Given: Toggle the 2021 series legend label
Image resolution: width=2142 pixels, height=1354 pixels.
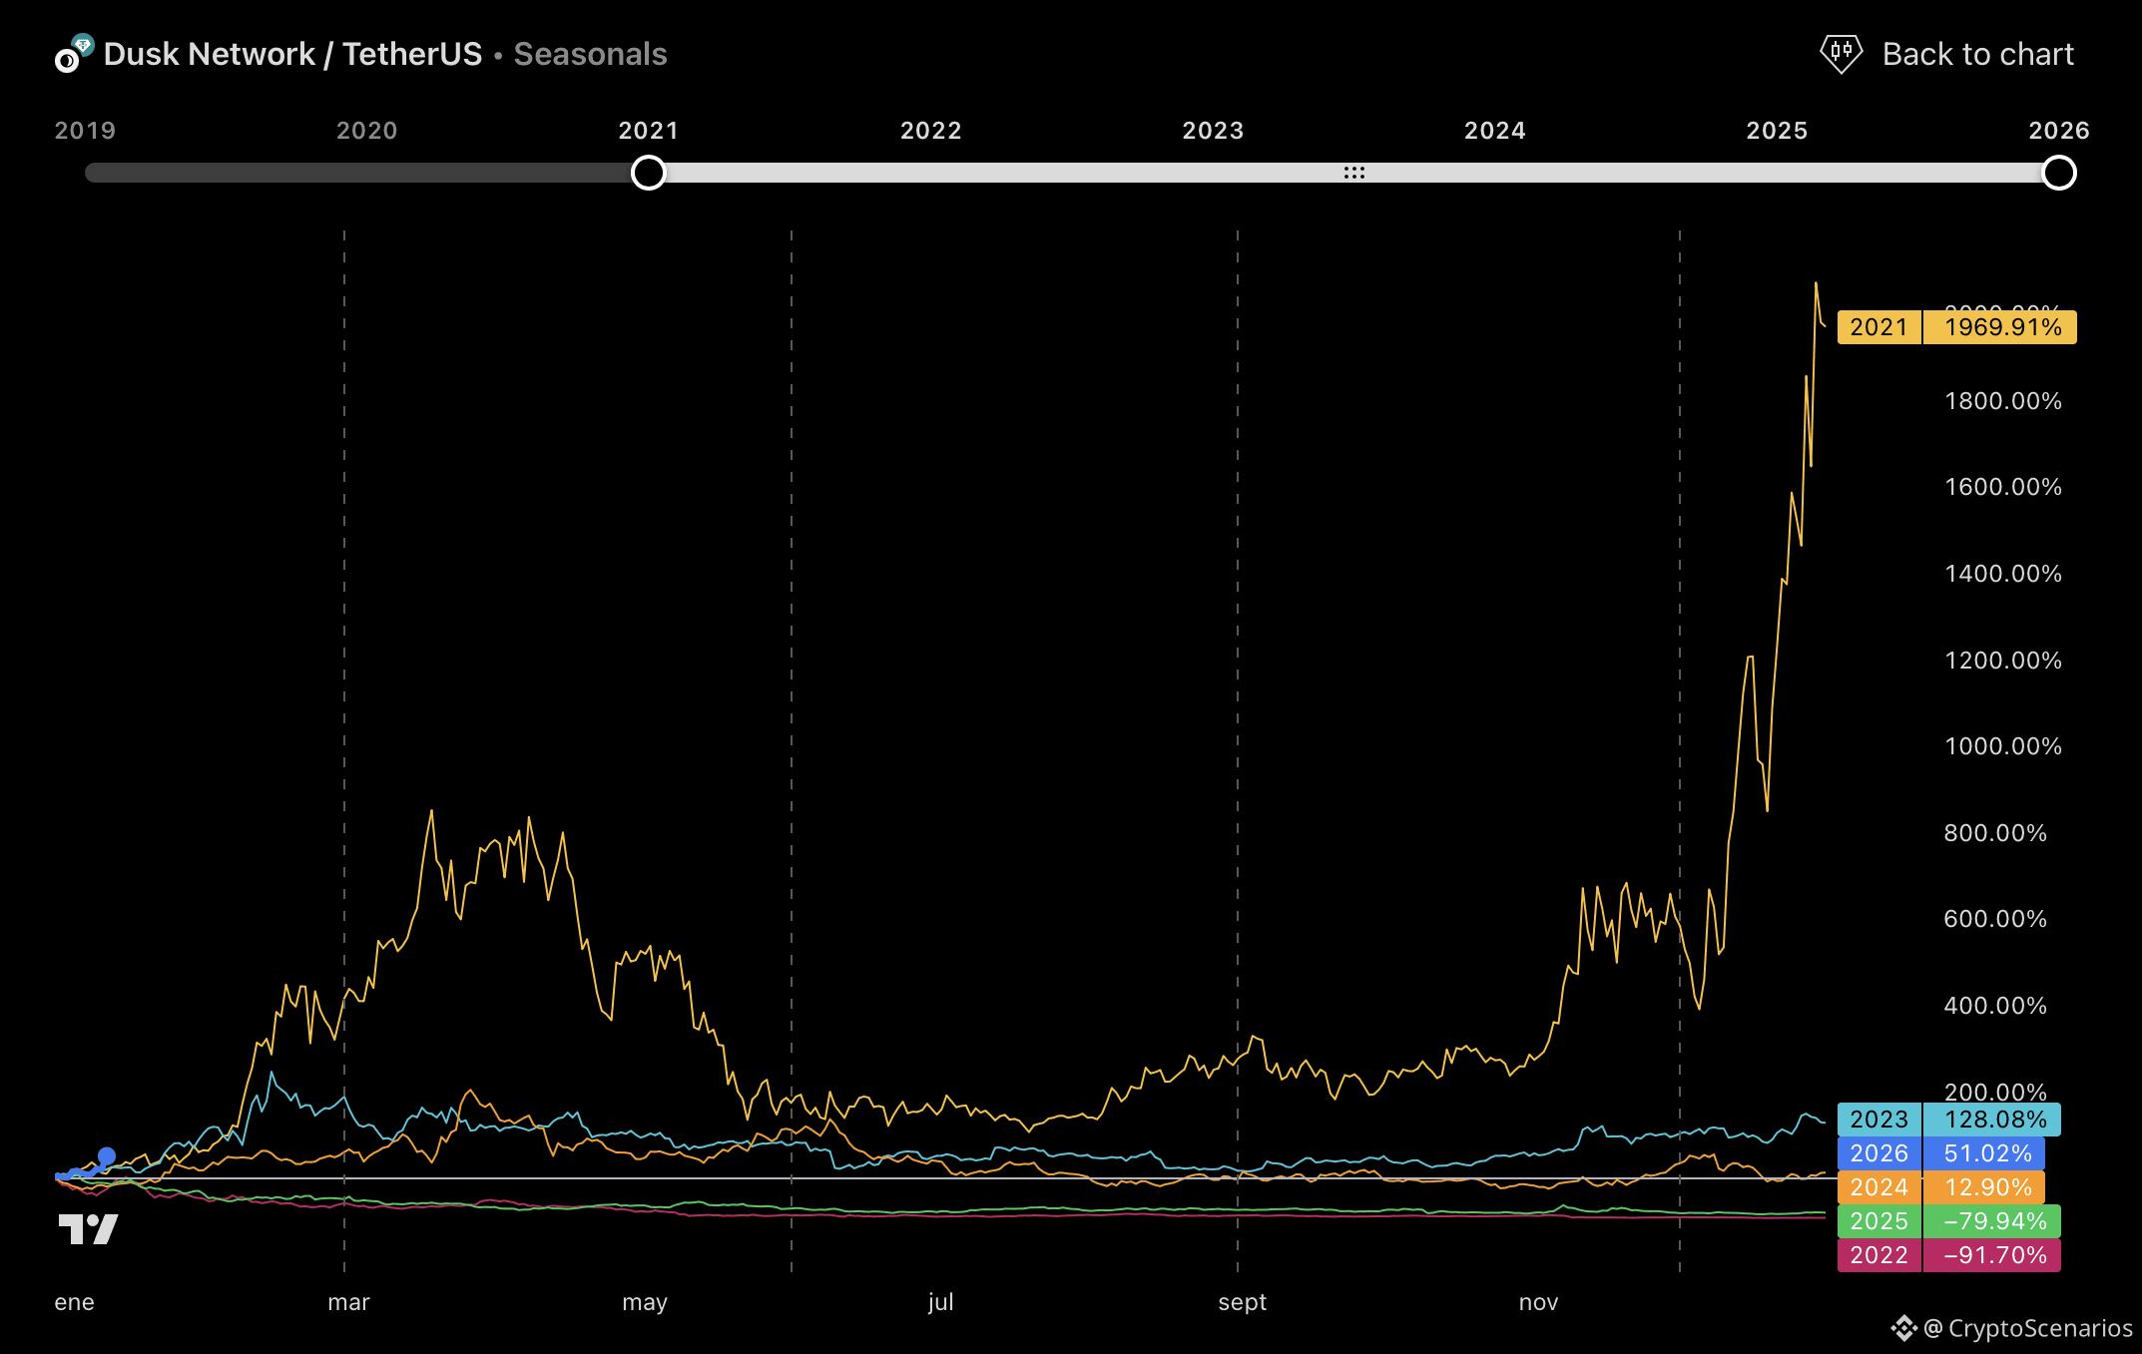Looking at the screenshot, I should click(1878, 327).
